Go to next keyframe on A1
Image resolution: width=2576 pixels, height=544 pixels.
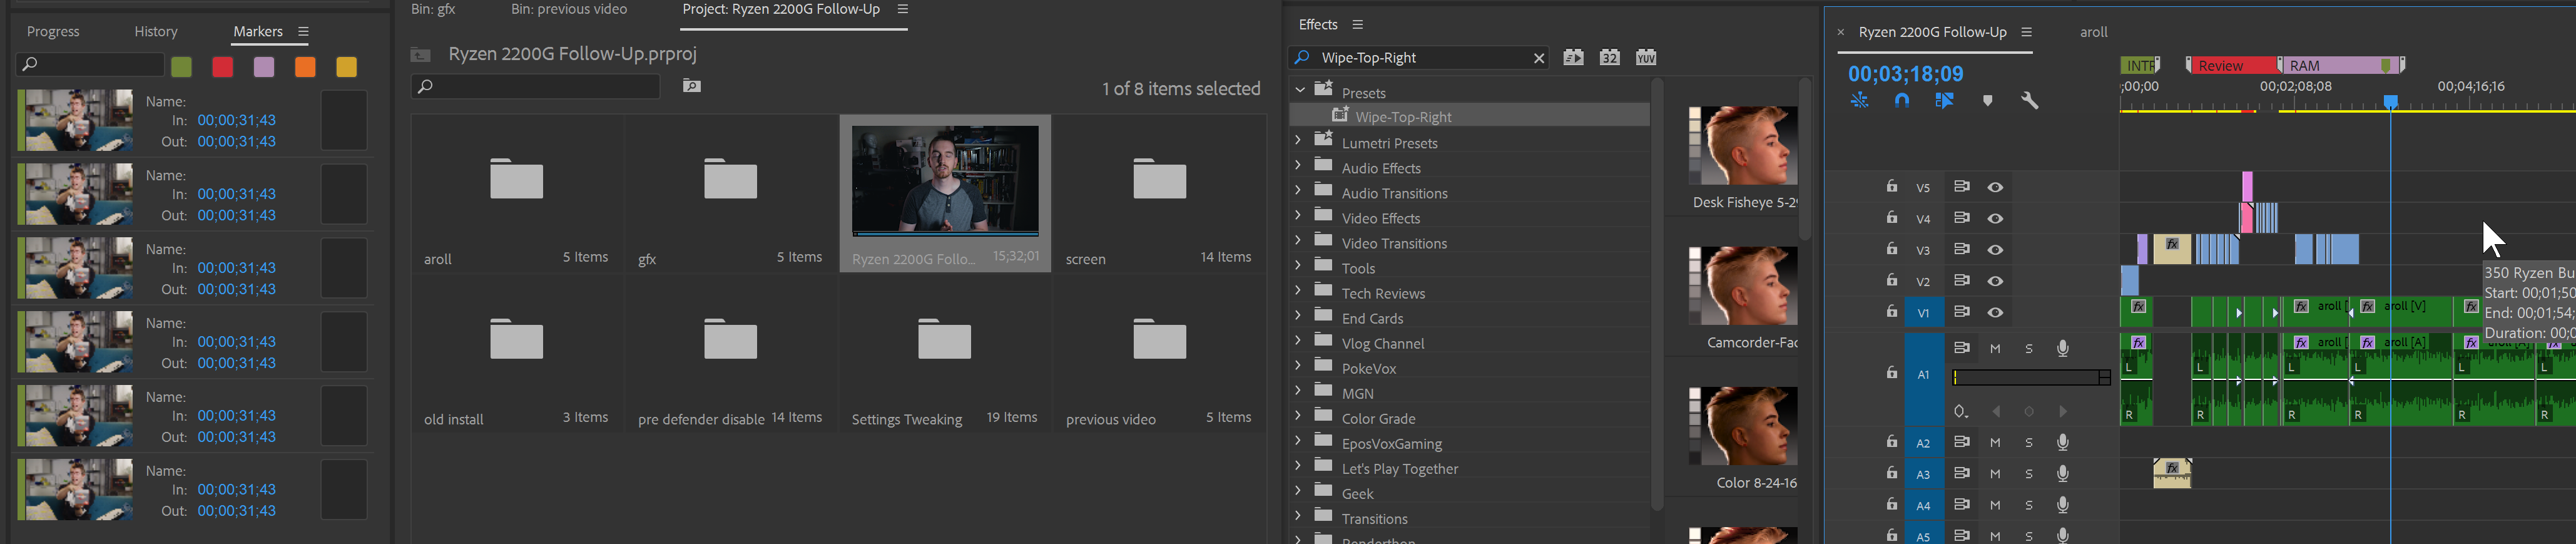tap(2062, 412)
